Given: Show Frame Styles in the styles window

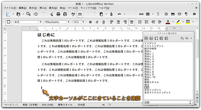Looking at the screenshot, I should [156, 38].
